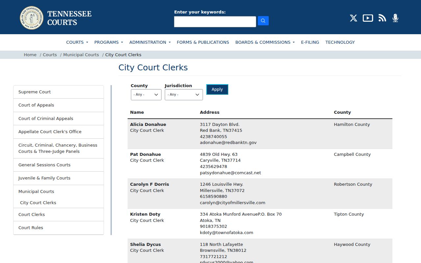Image resolution: width=421 pixels, height=263 pixels.
Task: Click email adonahue@redbanktn.gov
Action: [228, 143]
